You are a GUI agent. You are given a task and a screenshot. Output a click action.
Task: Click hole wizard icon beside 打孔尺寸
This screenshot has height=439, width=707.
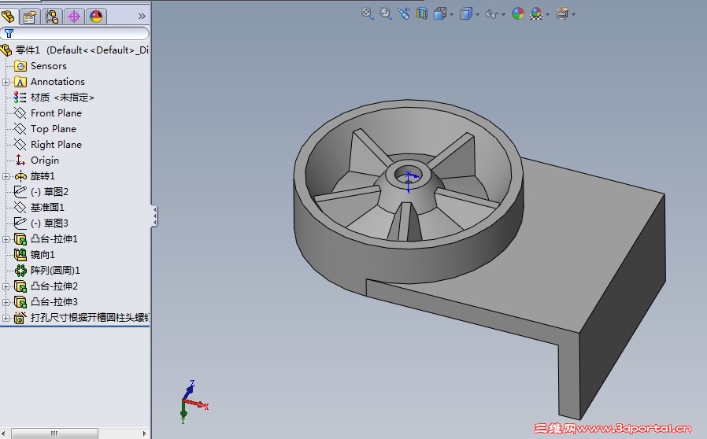point(20,318)
